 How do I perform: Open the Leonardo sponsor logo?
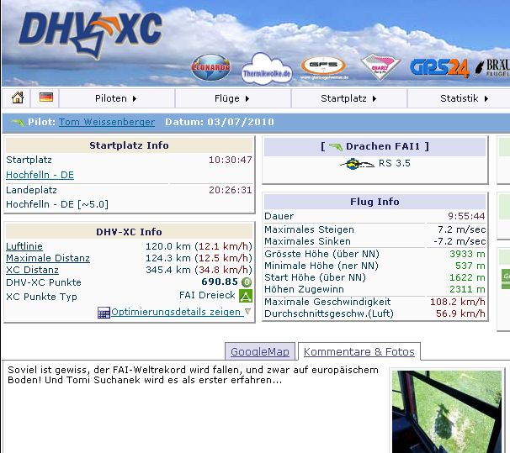click(x=210, y=67)
